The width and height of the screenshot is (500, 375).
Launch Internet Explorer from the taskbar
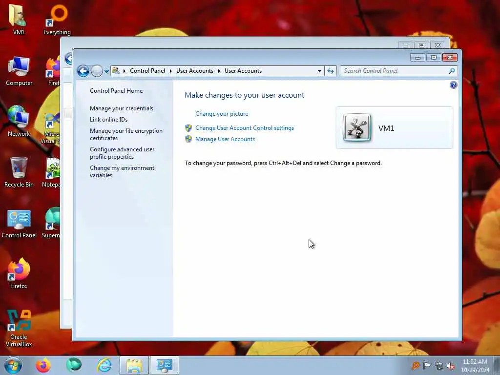(104, 365)
